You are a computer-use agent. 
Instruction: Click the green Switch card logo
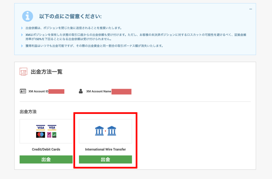[x=54, y=135]
